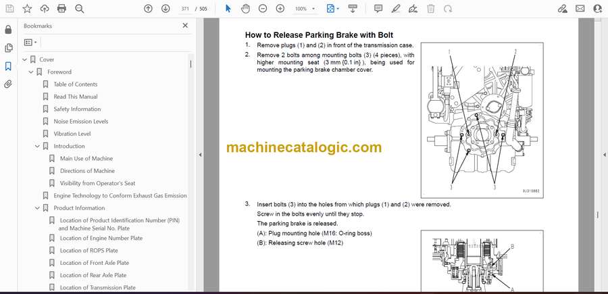
Task: Zoom in with the plus icon
Action: pyautogui.click(x=280, y=9)
